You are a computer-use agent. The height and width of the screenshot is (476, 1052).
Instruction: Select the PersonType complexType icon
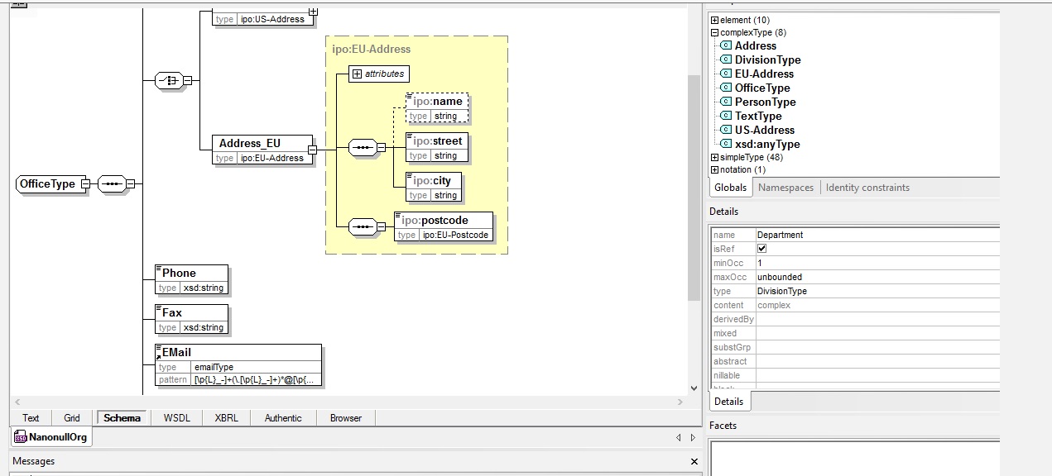click(x=726, y=102)
